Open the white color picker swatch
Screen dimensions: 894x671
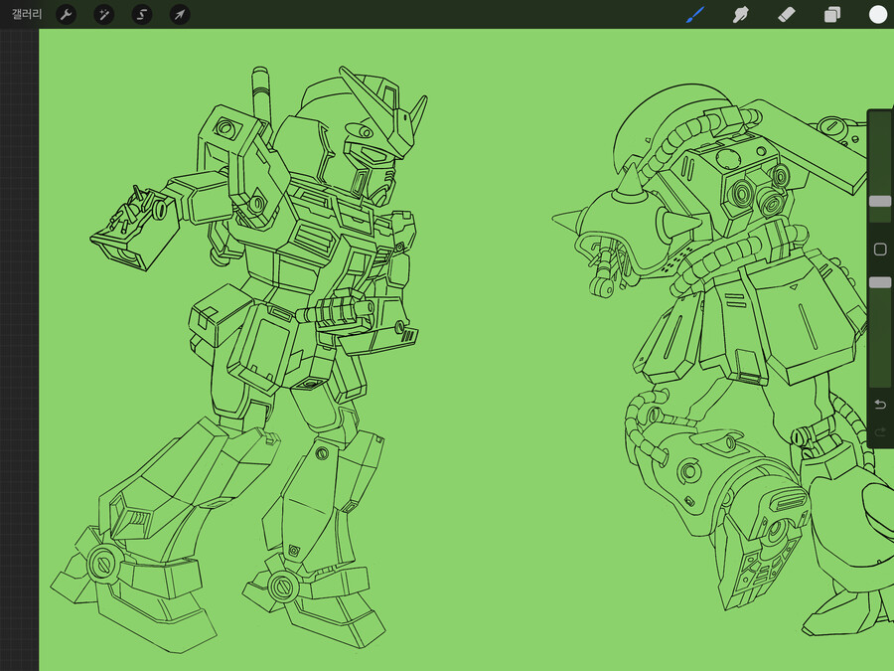[878, 15]
